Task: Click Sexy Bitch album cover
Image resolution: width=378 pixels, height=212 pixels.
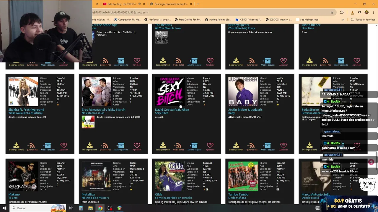Action: pyautogui.click(x=170, y=91)
